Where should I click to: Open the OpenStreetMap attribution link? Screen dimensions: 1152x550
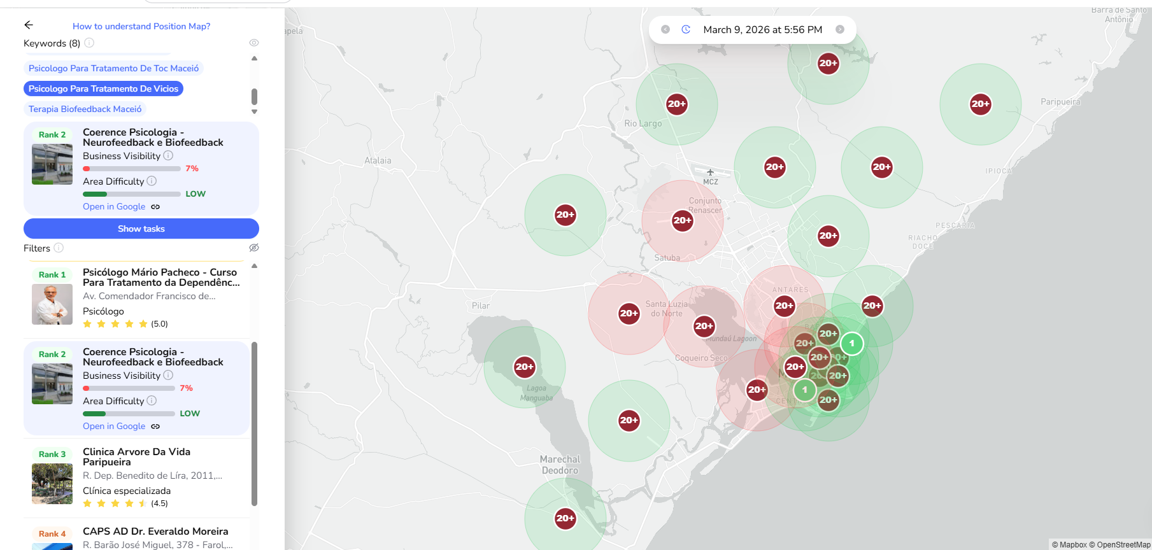coord(1120,545)
